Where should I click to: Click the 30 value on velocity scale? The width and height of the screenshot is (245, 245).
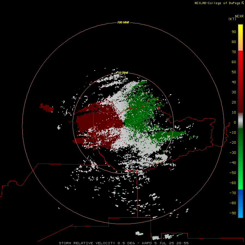tap(234, 92)
